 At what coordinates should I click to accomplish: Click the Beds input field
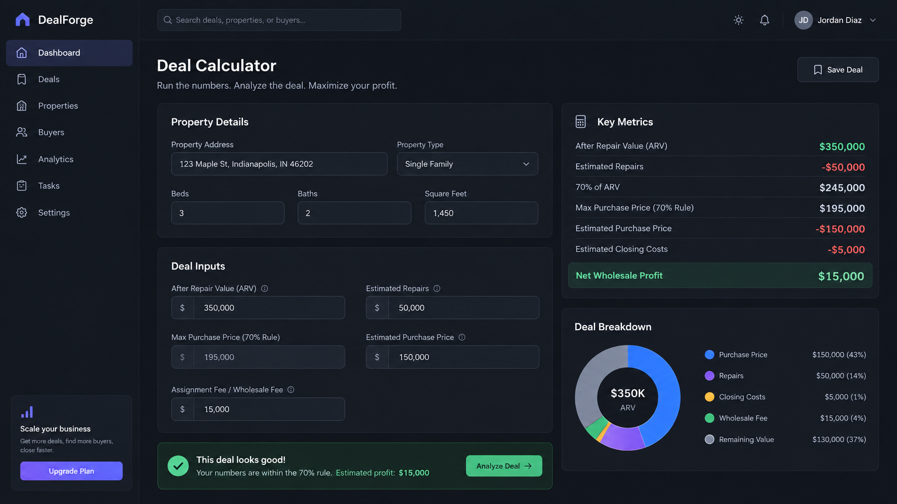(228, 213)
